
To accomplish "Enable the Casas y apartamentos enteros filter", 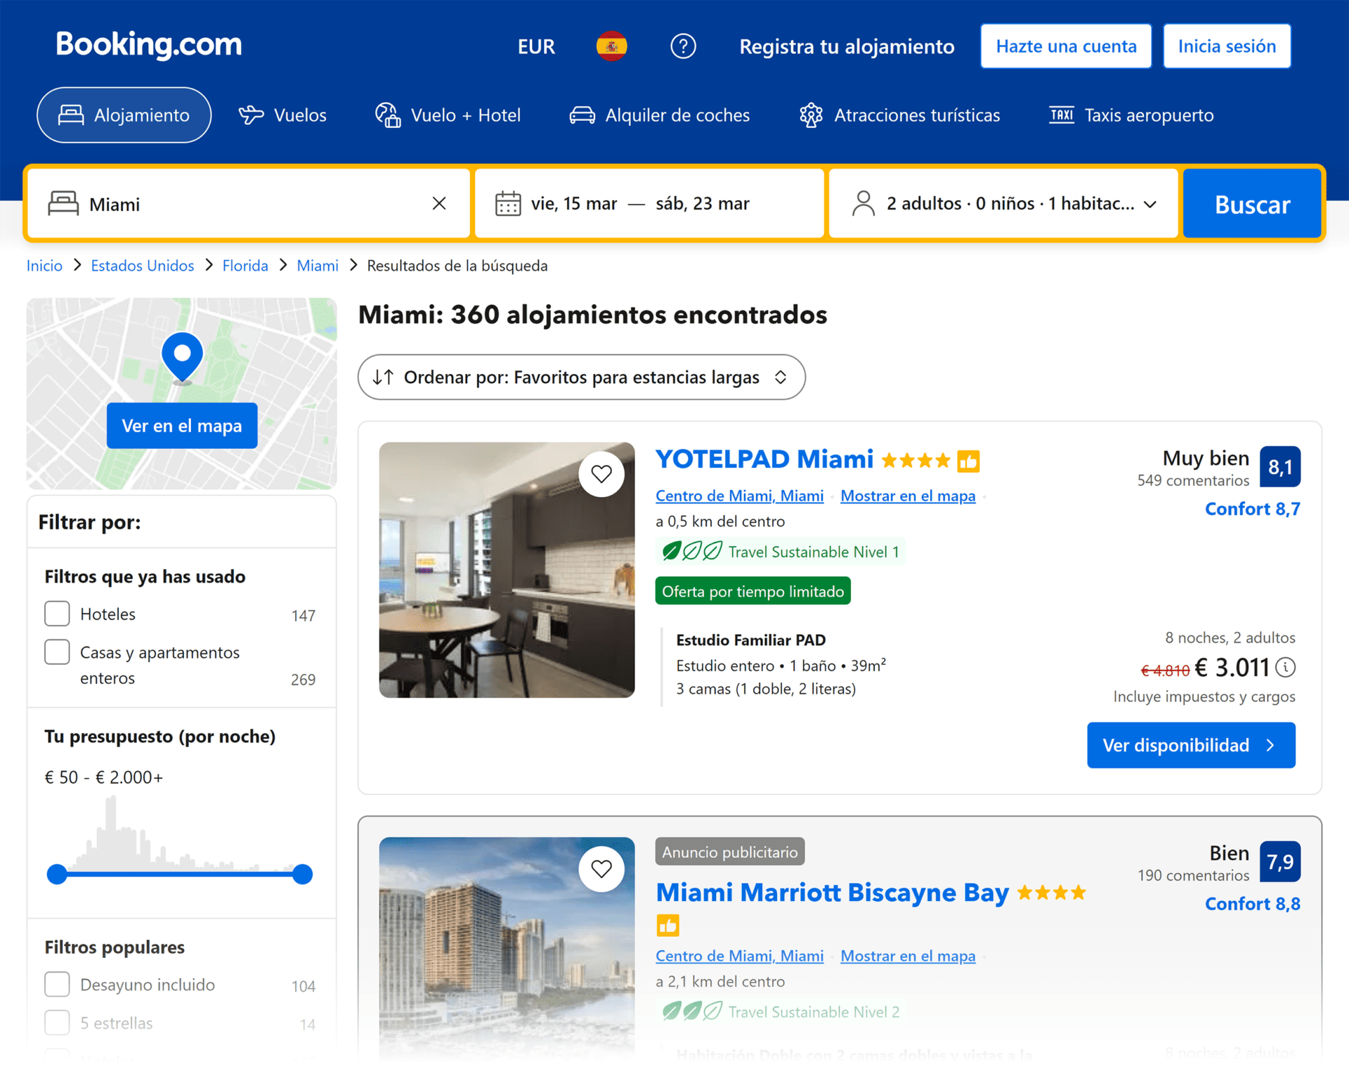I will tap(57, 652).
